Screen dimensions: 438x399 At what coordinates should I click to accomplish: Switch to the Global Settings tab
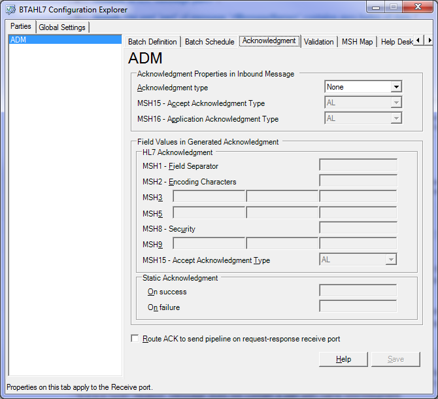[62, 27]
